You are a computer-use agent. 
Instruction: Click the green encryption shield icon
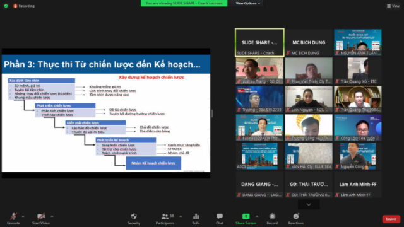(6, 6)
